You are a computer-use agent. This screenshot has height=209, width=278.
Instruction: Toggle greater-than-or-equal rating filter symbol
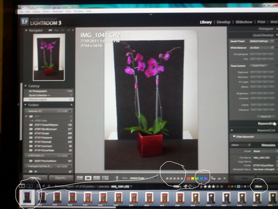[x=201, y=187]
